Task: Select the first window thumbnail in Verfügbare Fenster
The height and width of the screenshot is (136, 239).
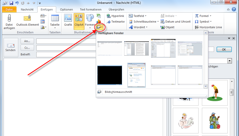Action: tap(110, 48)
